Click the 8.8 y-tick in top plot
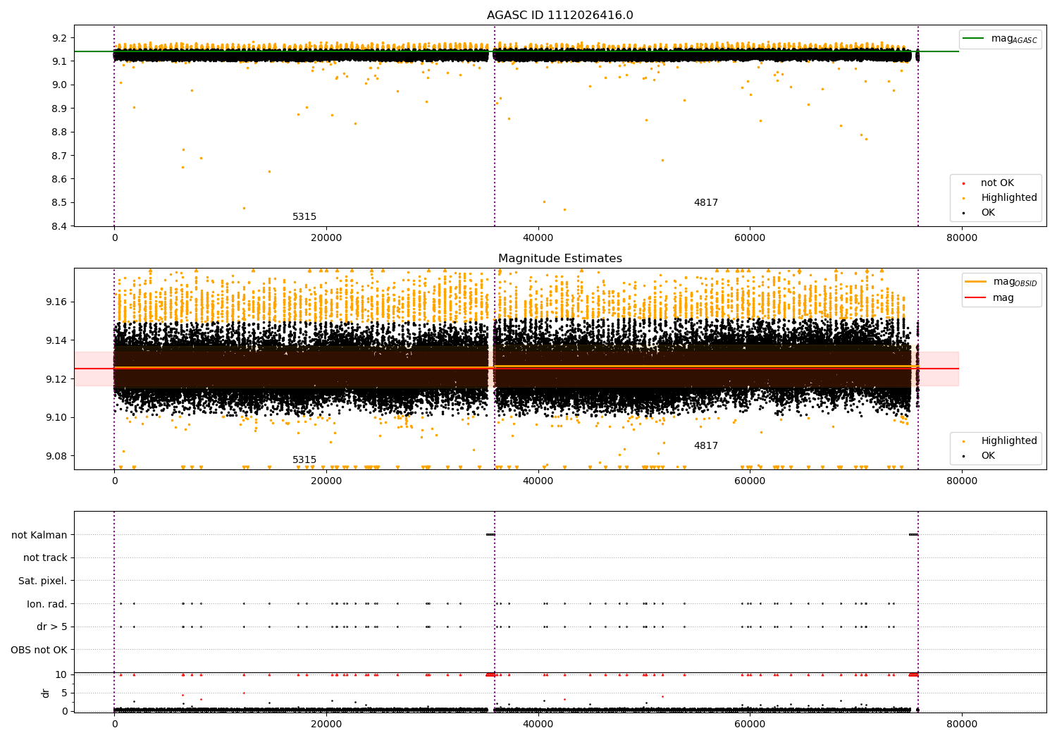This screenshot has width=1057, height=740. click(60, 132)
